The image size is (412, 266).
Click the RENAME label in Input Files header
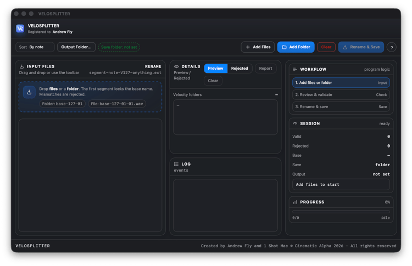tap(153, 66)
